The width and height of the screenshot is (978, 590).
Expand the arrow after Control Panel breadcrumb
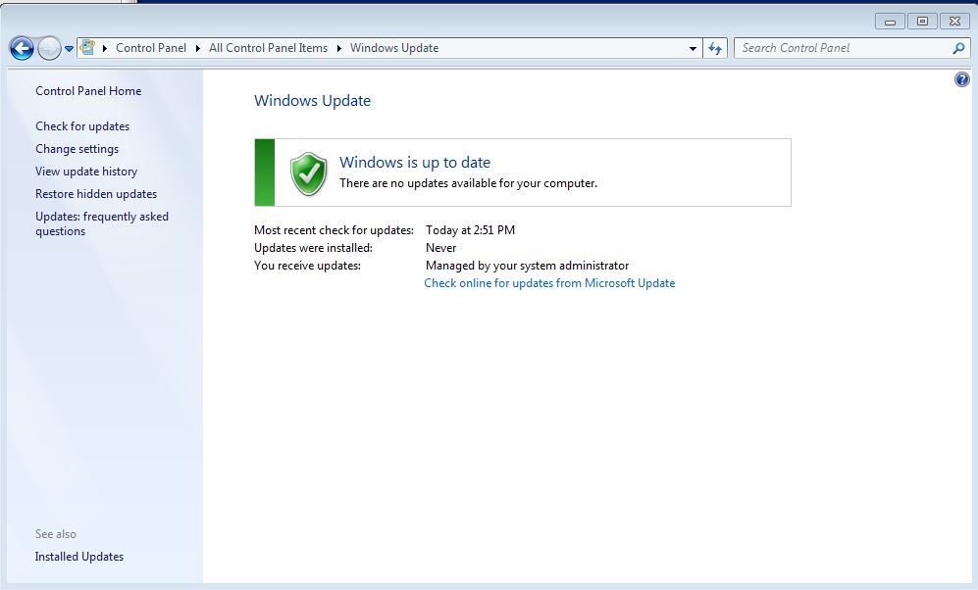[198, 48]
